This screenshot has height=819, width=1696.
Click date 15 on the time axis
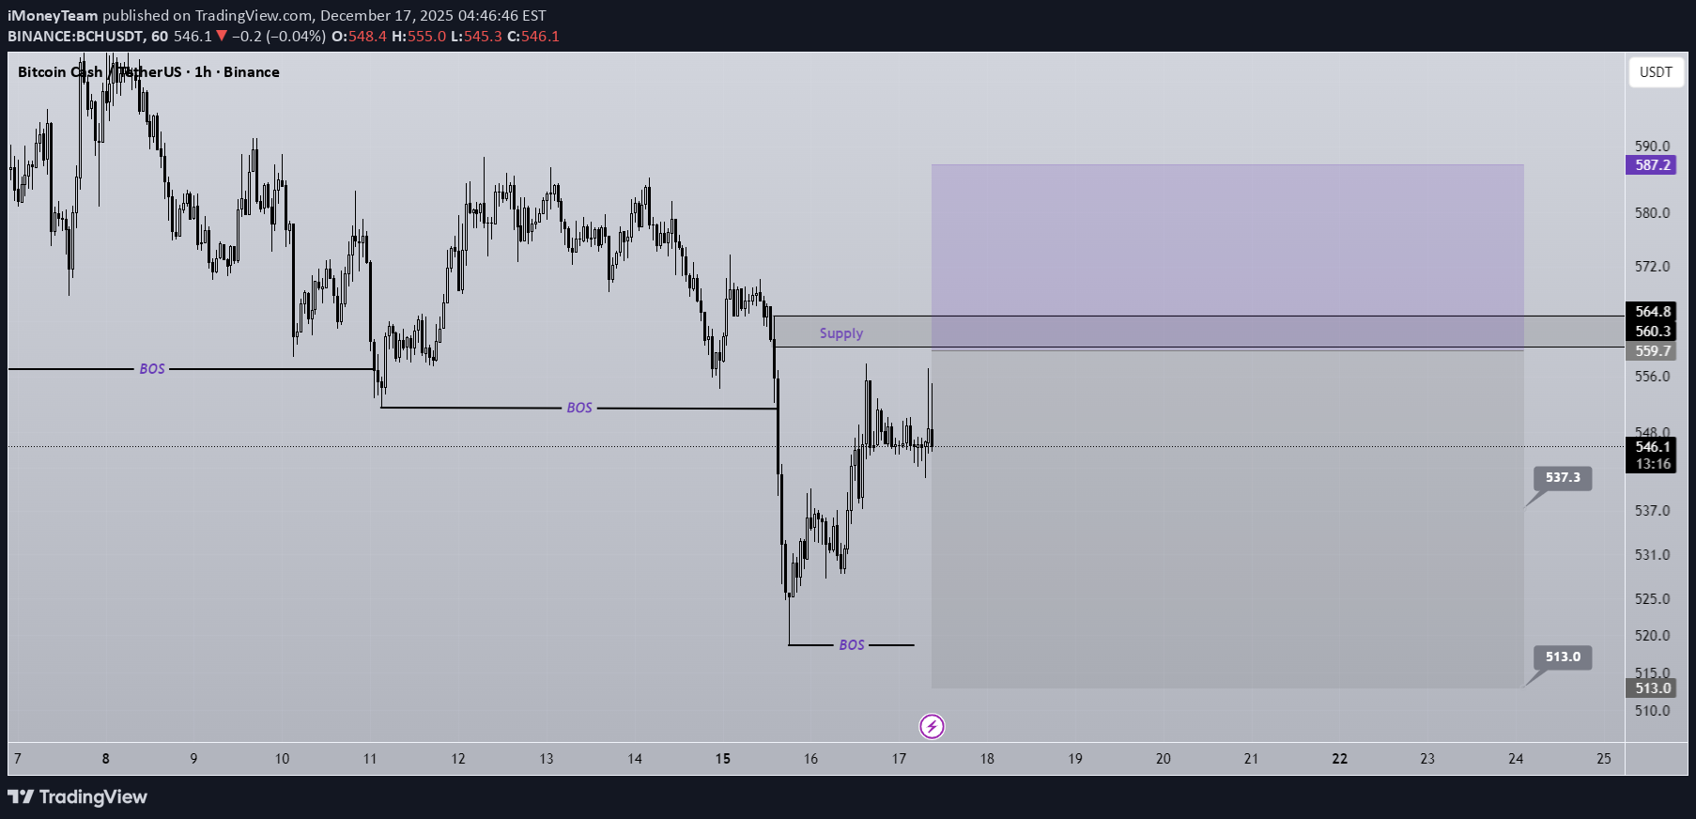point(722,759)
